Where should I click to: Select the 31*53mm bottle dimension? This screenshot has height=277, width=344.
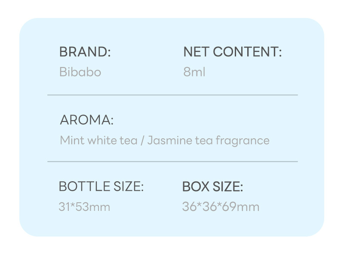coord(84,207)
